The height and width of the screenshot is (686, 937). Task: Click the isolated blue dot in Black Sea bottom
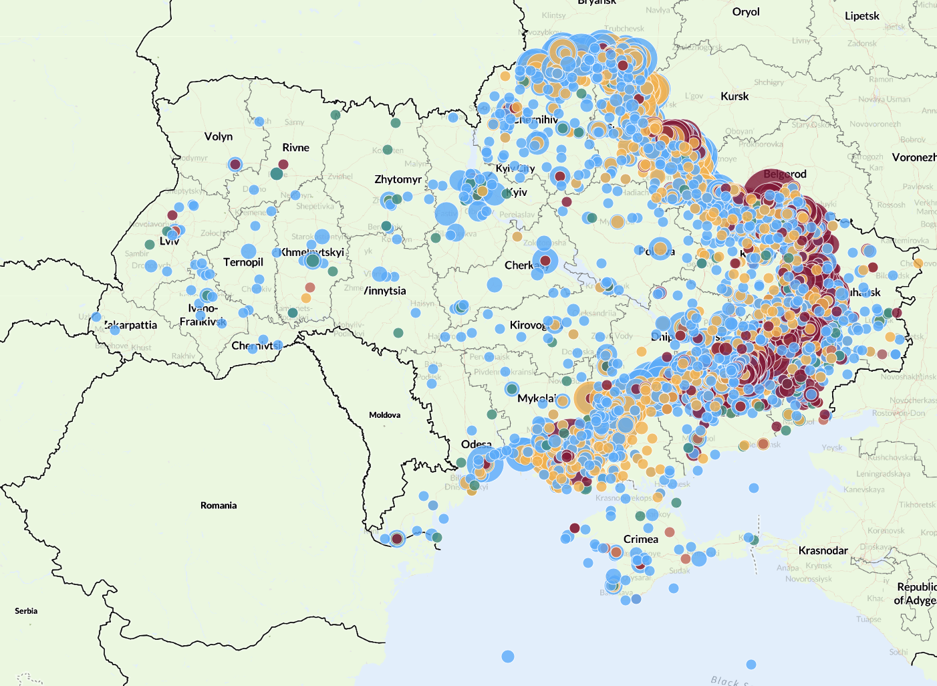[x=508, y=656]
